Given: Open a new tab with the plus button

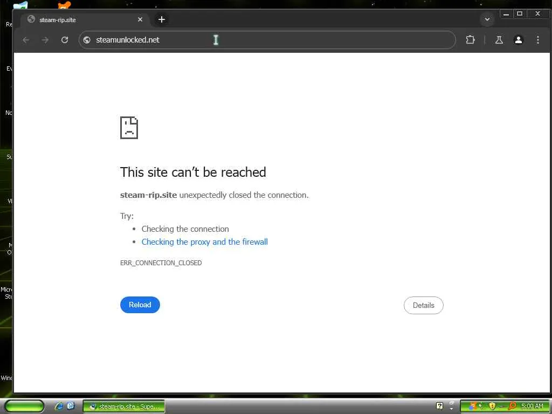Looking at the screenshot, I should [x=162, y=19].
